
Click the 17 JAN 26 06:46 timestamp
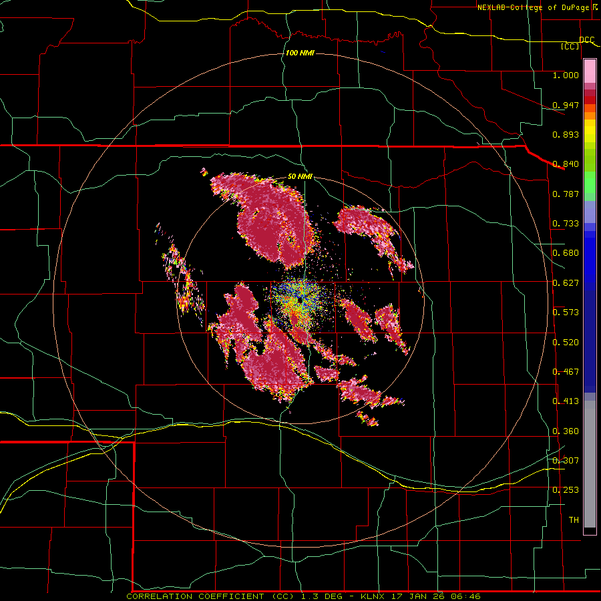pos(436,596)
